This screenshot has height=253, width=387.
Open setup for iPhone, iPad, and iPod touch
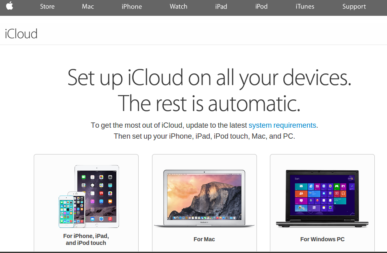pyautogui.click(x=86, y=240)
